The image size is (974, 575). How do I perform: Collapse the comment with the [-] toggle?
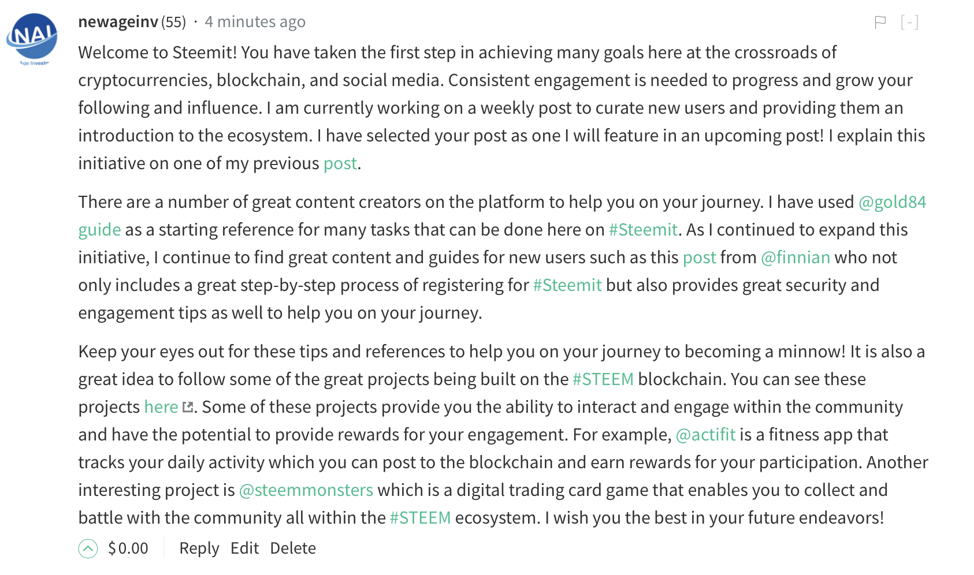[909, 23]
